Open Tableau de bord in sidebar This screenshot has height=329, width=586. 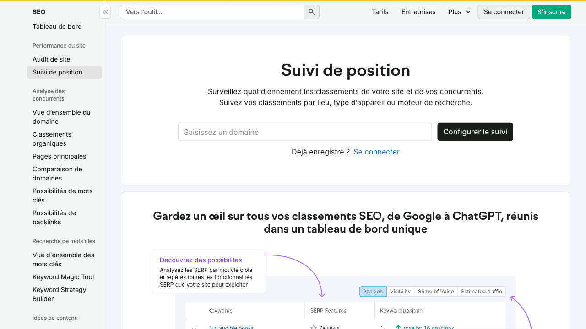coord(57,27)
